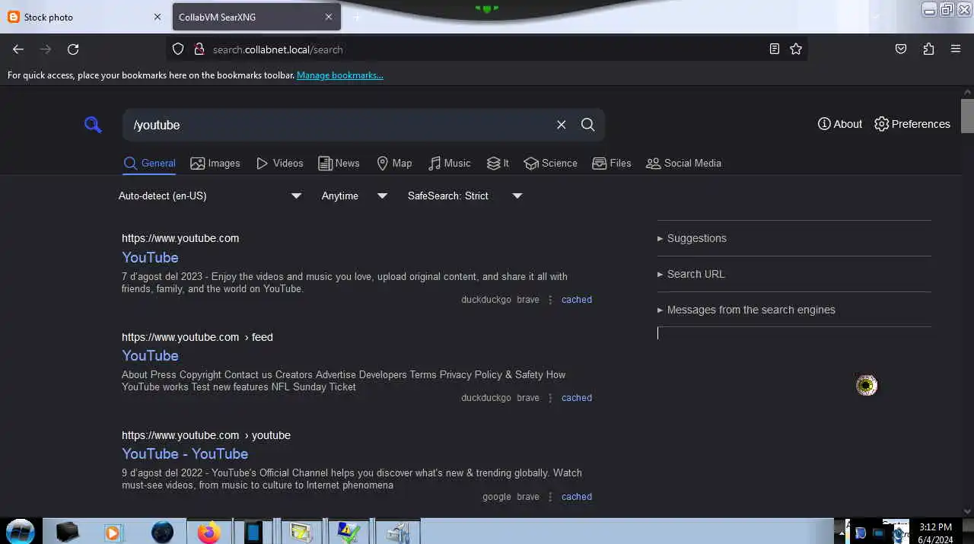This screenshot has width=974, height=544.
Task: Switch to the Files category
Action: click(x=612, y=163)
